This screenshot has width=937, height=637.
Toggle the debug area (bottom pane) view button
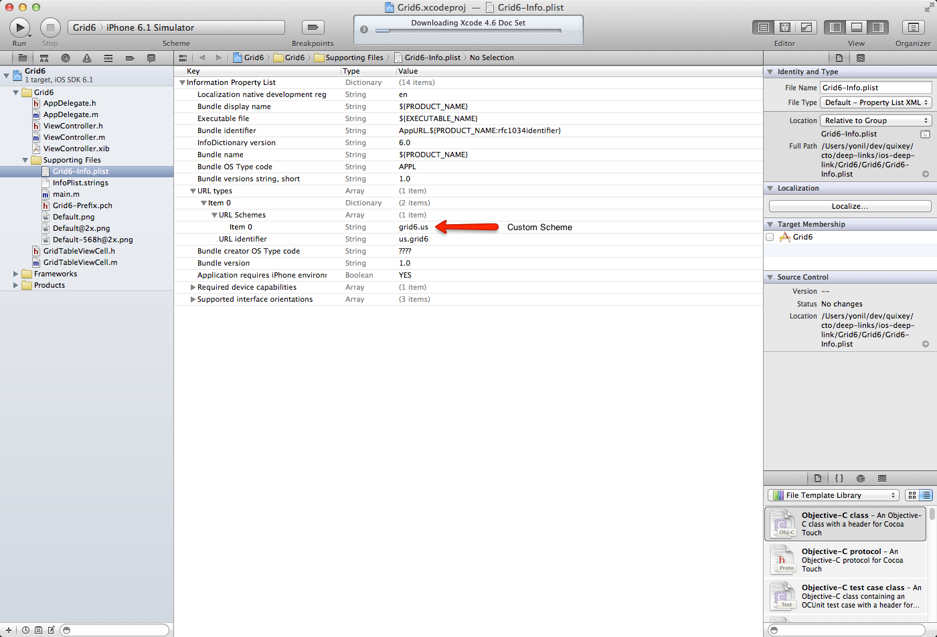[x=857, y=27]
